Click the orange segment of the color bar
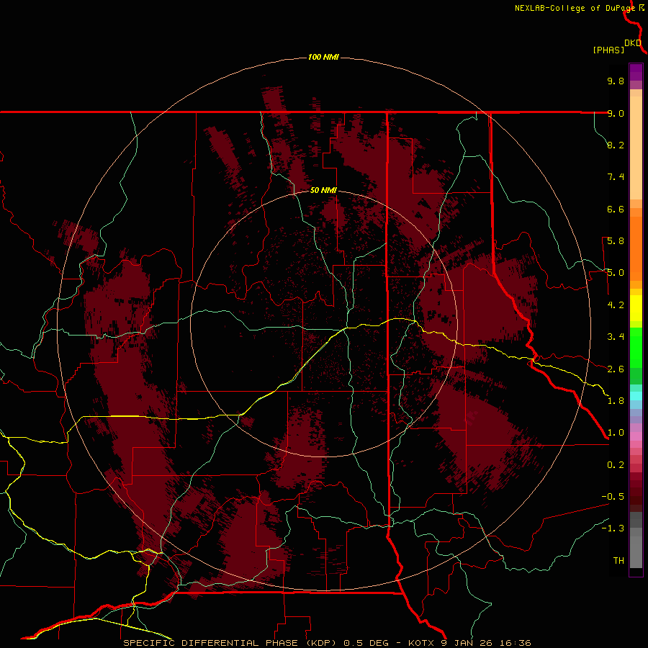 [636, 249]
